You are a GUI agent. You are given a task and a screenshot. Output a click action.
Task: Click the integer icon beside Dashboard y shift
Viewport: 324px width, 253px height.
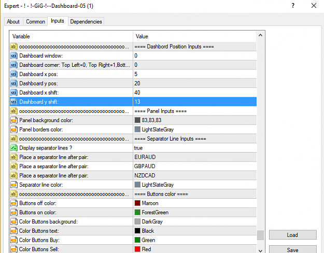[13, 102]
